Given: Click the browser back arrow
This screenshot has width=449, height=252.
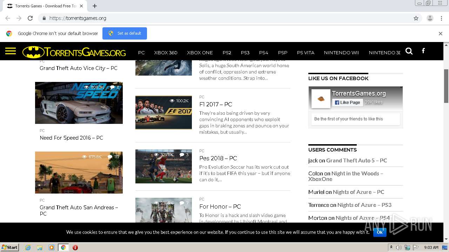Looking at the screenshot, I should [8, 18].
